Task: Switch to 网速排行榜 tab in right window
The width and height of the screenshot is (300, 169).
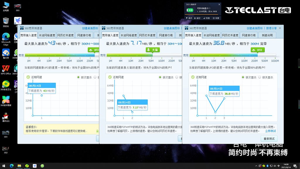Action: [249, 35]
